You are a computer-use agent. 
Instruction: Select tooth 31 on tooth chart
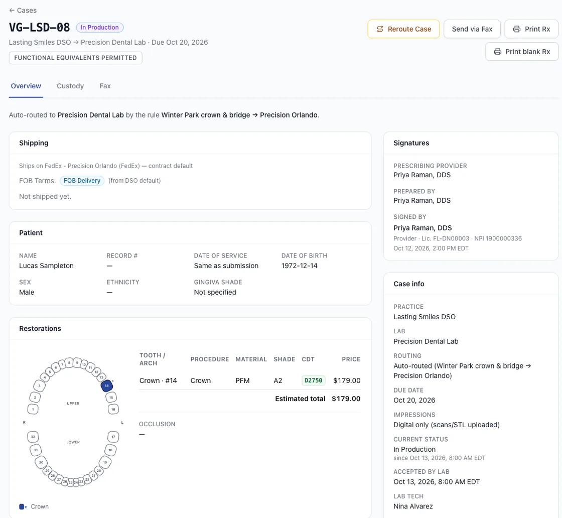36,450
